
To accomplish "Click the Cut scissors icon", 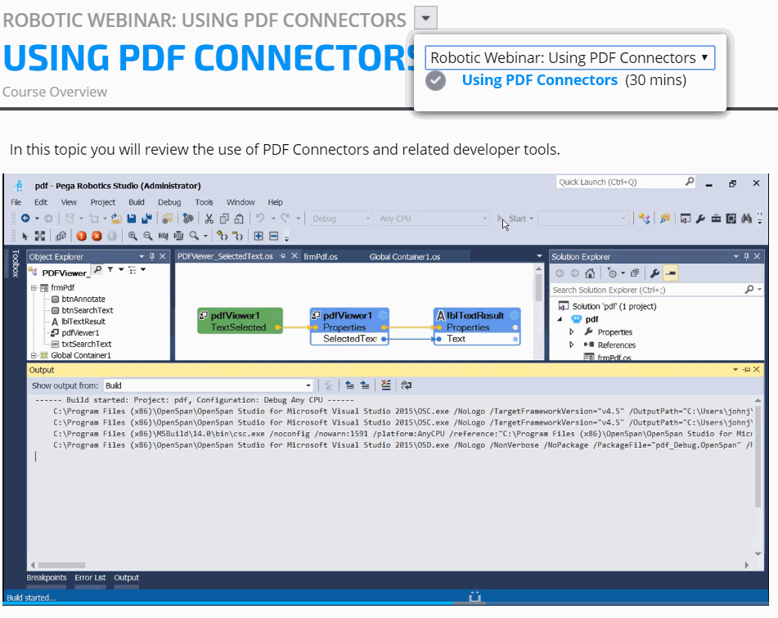I will tap(209, 219).
